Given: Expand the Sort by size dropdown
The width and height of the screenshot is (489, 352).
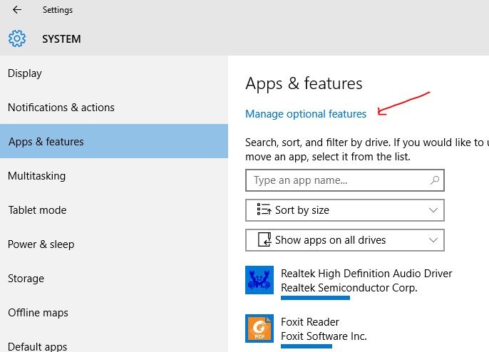Looking at the screenshot, I should [x=344, y=210].
